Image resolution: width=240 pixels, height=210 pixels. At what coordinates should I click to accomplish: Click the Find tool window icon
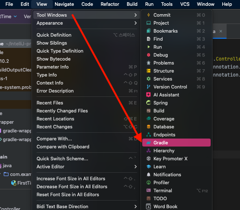pyautogui.click(x=148, y=39)
